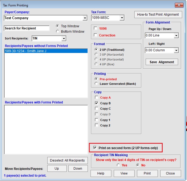Click the Recipients with Forms Printed list
This screenshot has height=181, width=187.
pyautogui.click(x=46, y=130)
